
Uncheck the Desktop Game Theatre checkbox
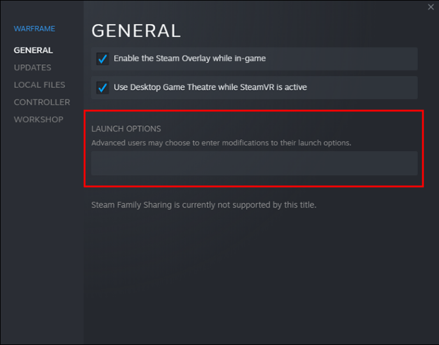tap(102, 87)
